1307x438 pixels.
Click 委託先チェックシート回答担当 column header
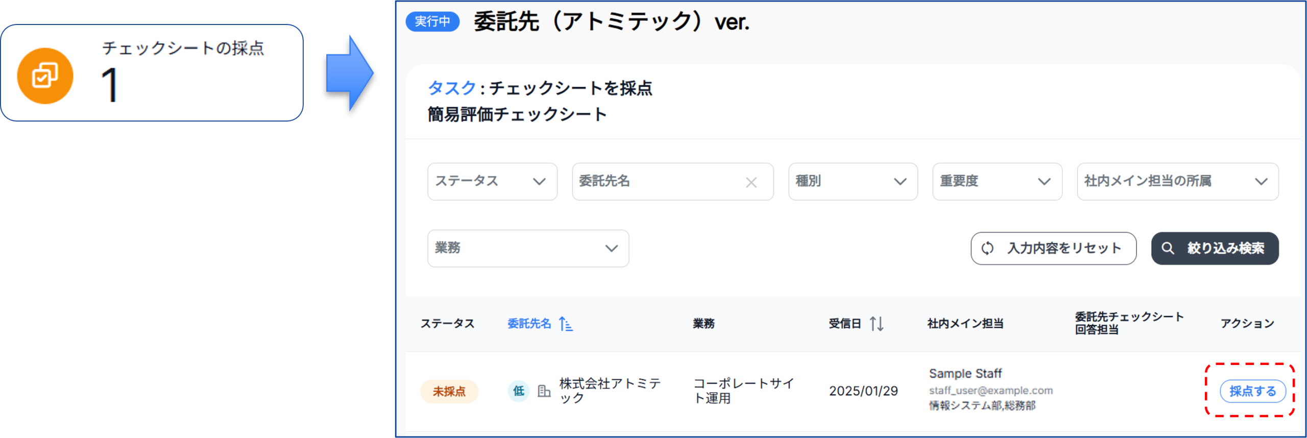click(1129, 323)
